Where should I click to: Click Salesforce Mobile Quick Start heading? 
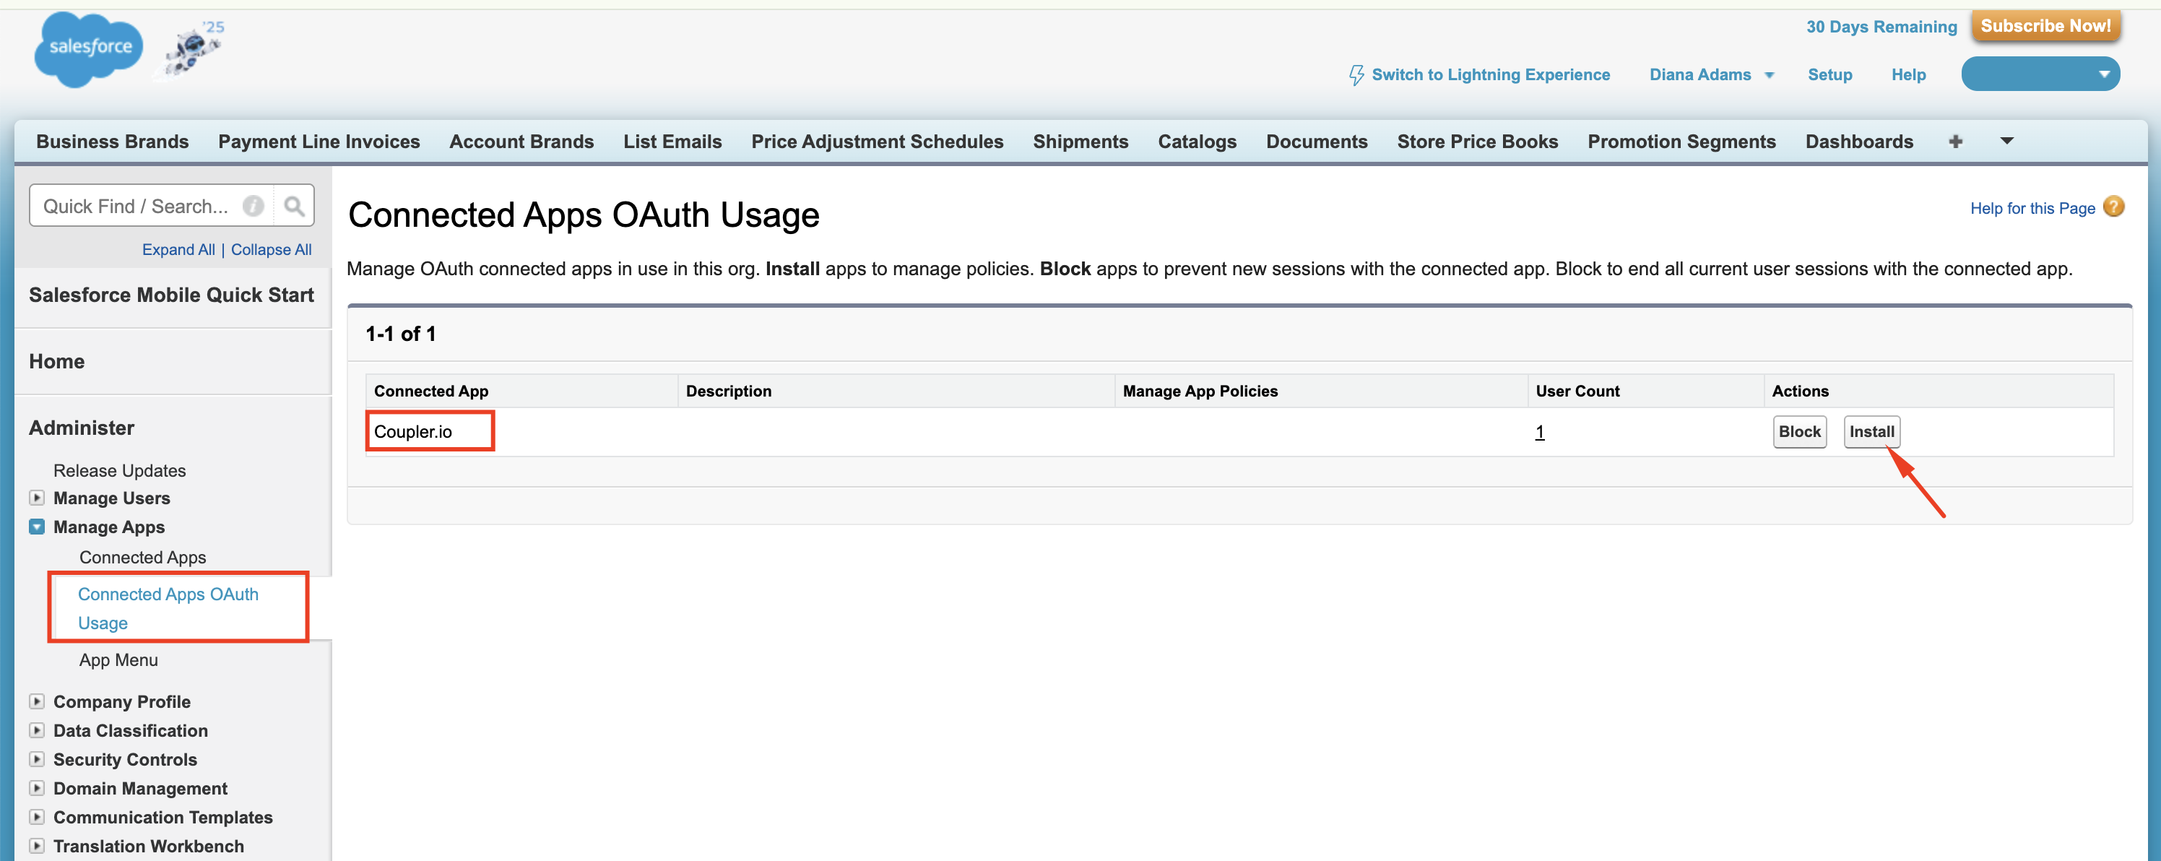point(171,295)
